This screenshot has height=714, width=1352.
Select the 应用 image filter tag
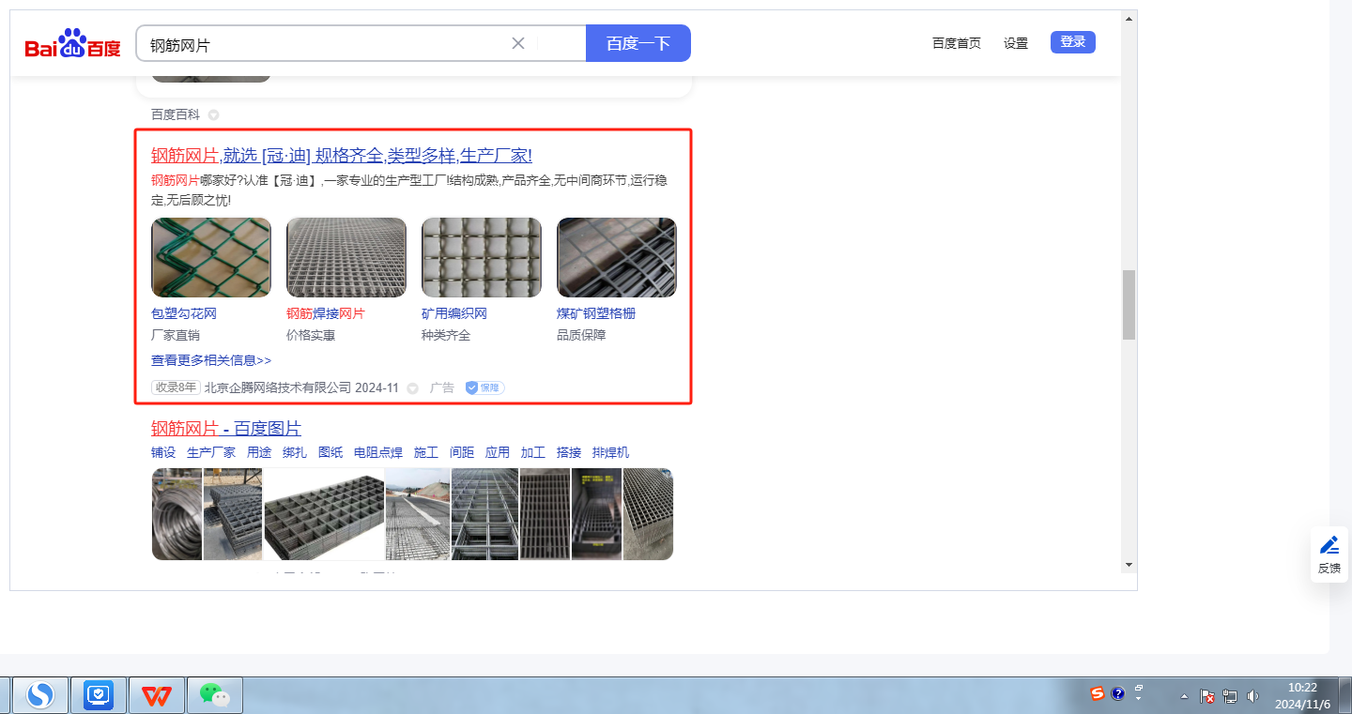click(x=498, y=452)
